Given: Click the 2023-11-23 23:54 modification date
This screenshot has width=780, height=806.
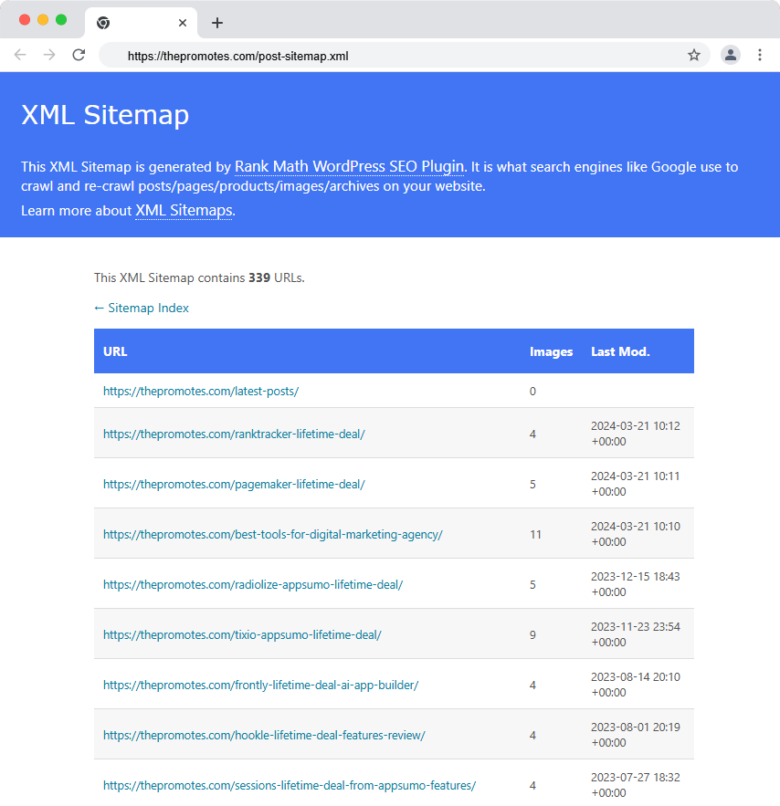Looking at the screenshot, I should coord(636,634).
